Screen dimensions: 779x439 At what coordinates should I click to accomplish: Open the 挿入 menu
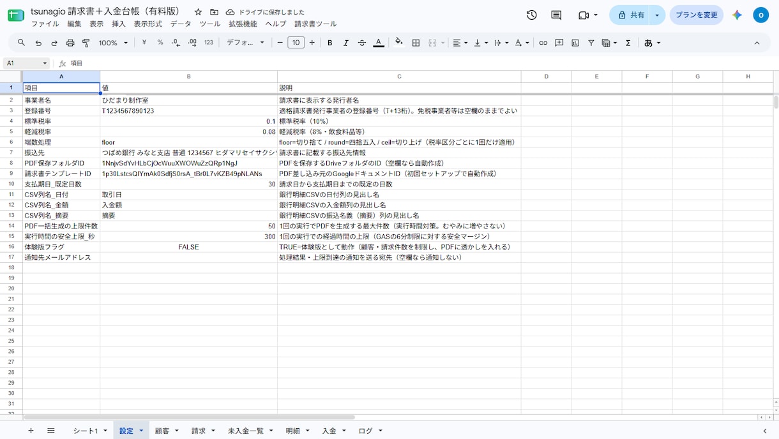pyautogui.click(x=118, y=24)
